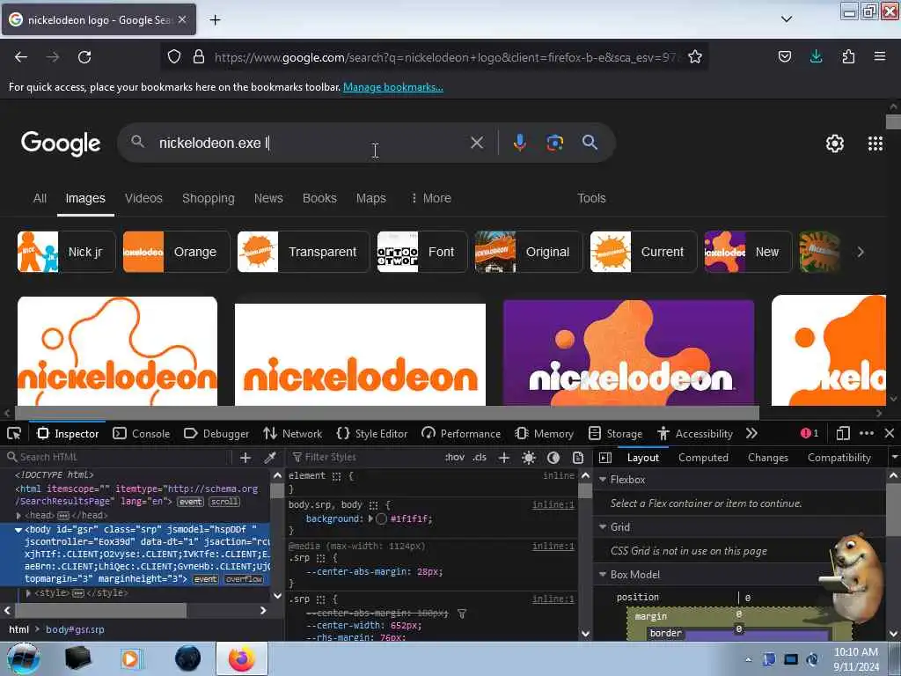The image size is (901, 676).
Task: Open Google apps grid
Action: (875, 143)
